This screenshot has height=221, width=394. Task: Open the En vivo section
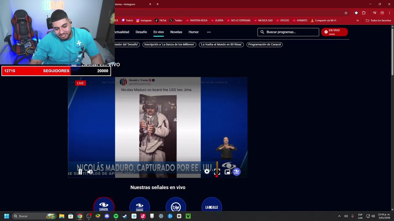pyautogui.click(x=159, y=32)
